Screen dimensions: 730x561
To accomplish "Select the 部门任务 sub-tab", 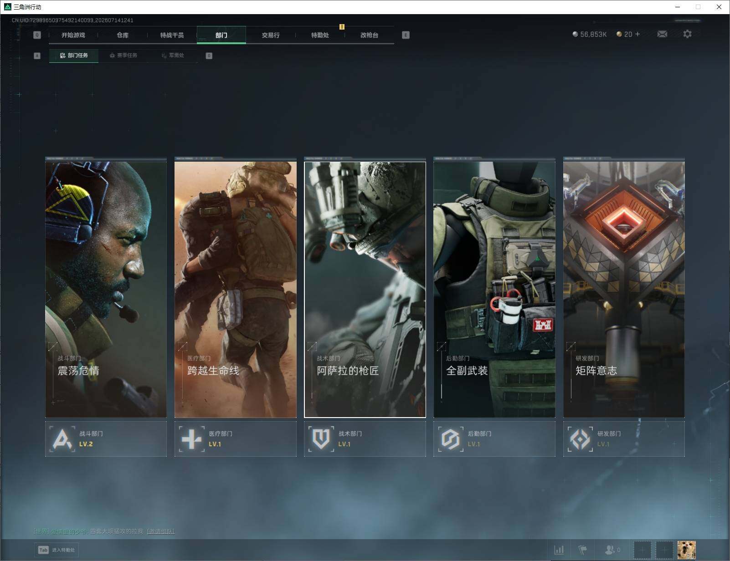I will coord(74,56).
